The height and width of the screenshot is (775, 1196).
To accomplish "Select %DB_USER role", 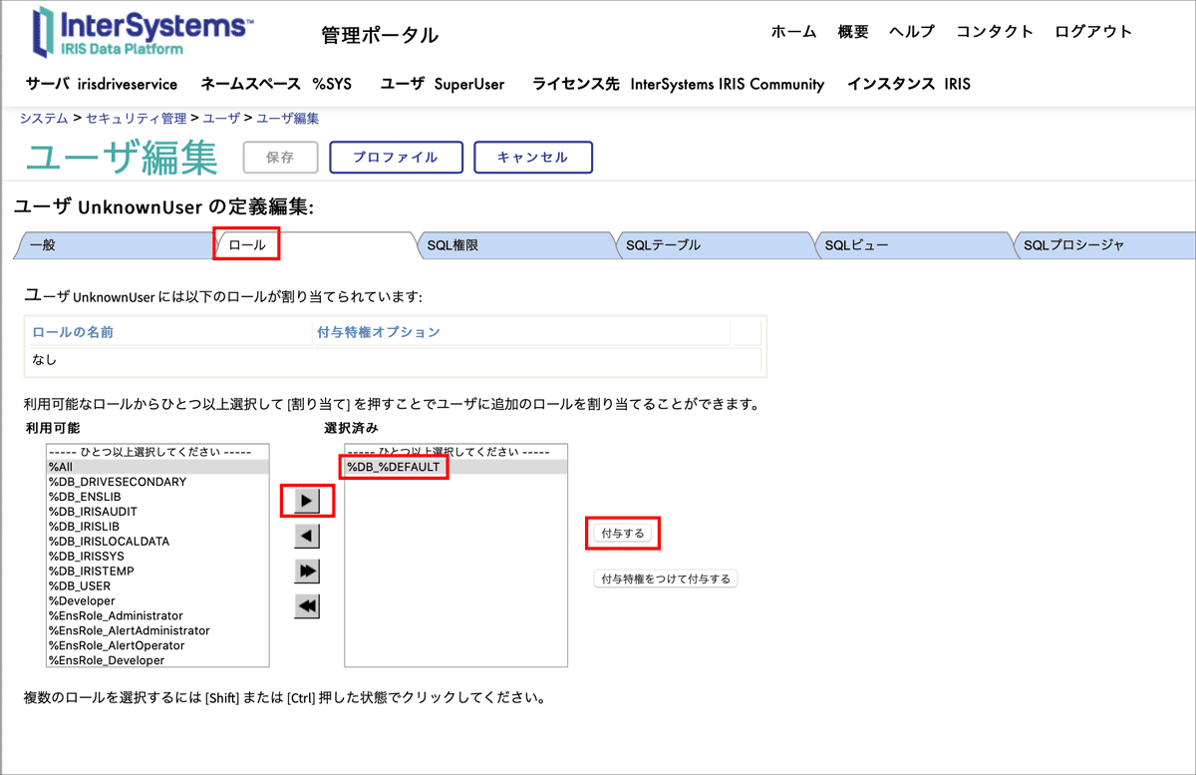I will click(156, 585).
